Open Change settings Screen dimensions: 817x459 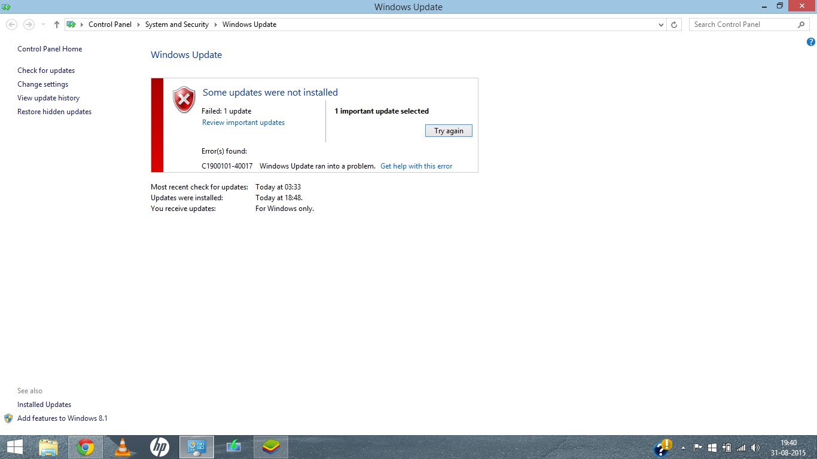43,84
